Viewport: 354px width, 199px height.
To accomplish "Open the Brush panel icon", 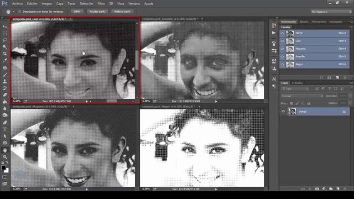I will [274, 43].
